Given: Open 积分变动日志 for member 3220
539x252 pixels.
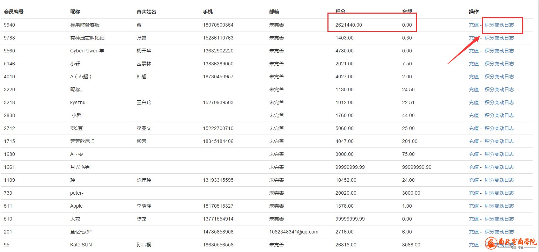Looking at the screenshot, I should coord(499,89).
